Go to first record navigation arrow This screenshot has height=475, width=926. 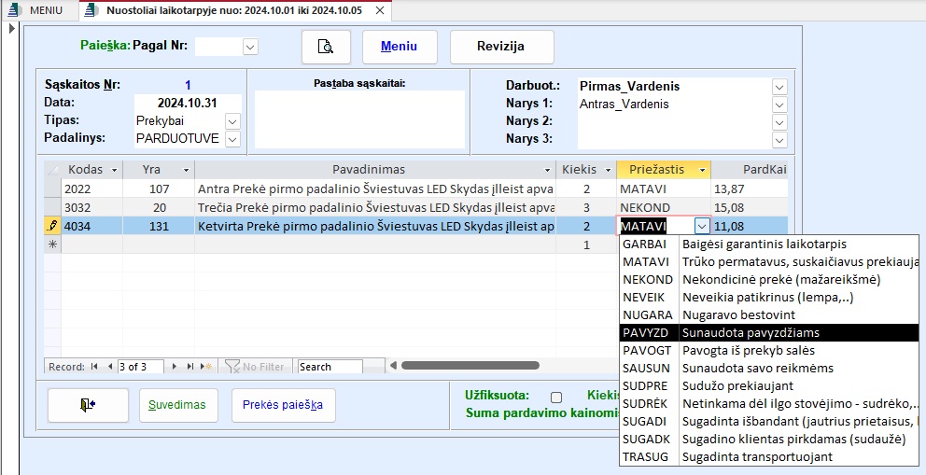click(94, 367)
